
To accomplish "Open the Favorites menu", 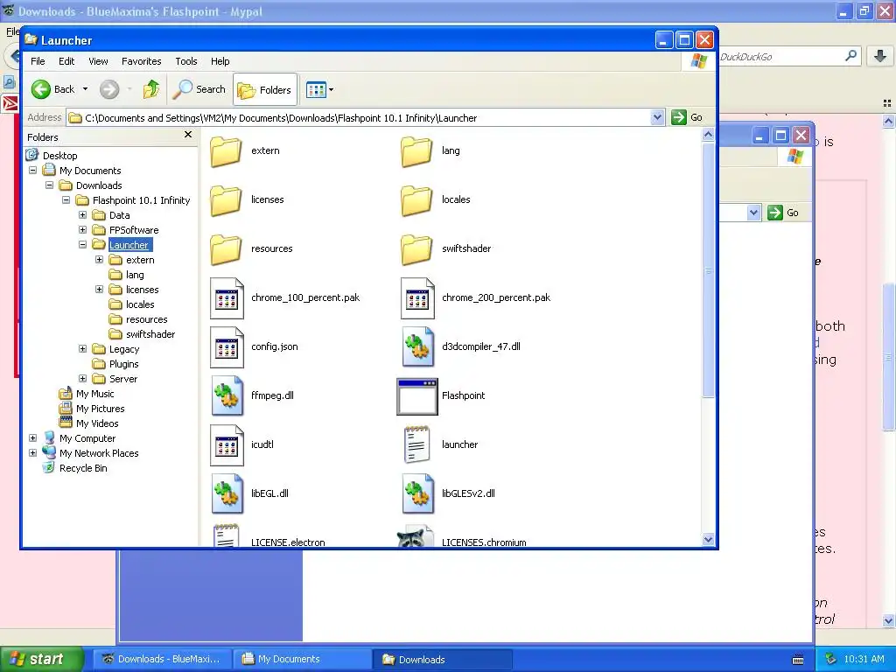I will (x=141, y=61).
